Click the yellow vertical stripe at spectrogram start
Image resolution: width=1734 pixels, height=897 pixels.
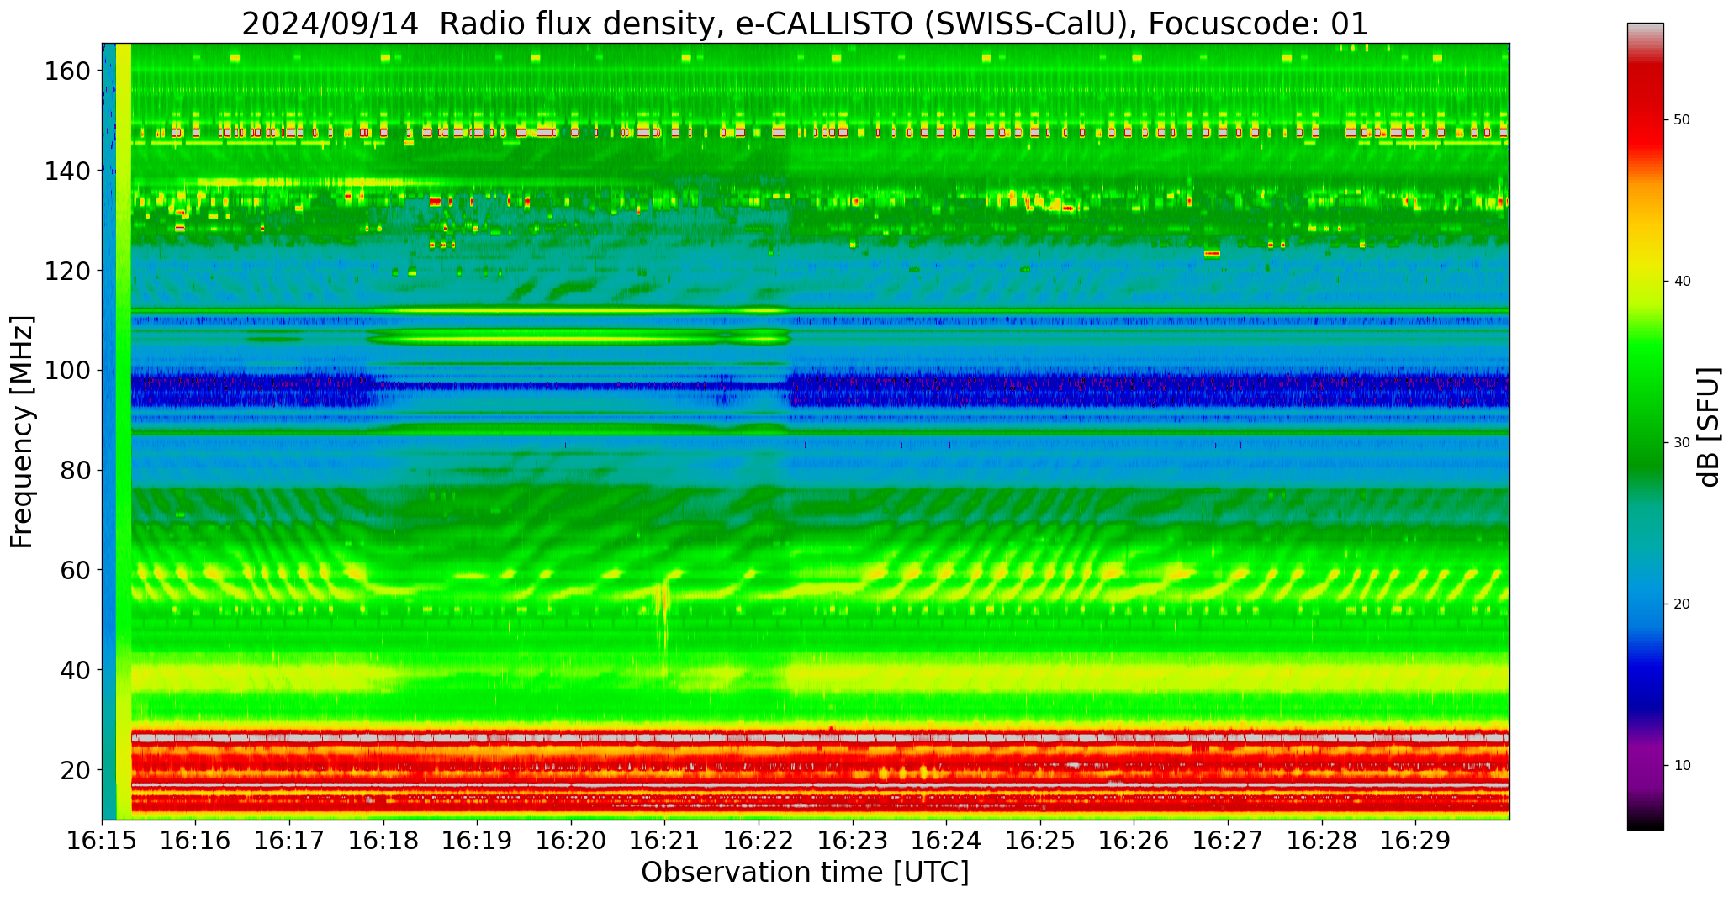[x=124, y=431]
